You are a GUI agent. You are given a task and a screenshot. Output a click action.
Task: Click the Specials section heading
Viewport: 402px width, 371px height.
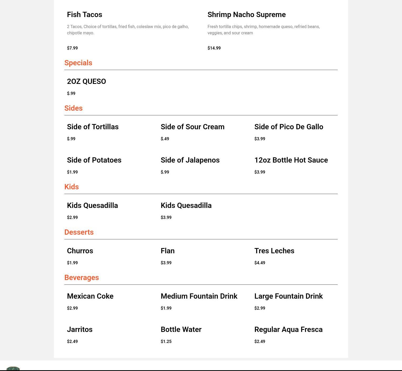coord(78,63)
